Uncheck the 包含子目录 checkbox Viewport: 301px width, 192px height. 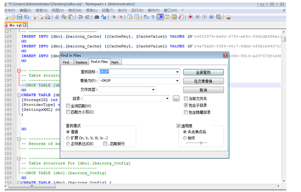point(186,105)
